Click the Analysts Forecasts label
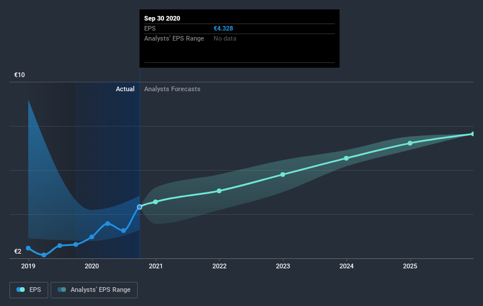 172,89
